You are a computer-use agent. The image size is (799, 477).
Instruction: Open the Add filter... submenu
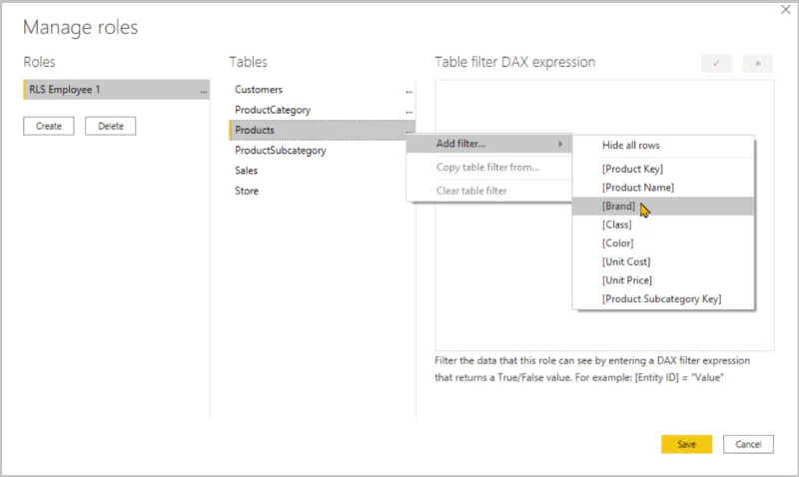(489, 144)
